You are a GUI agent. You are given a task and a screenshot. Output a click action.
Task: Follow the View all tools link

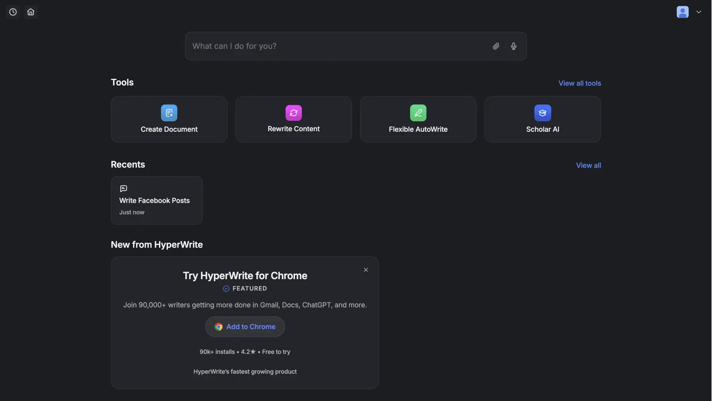point(580,83)
